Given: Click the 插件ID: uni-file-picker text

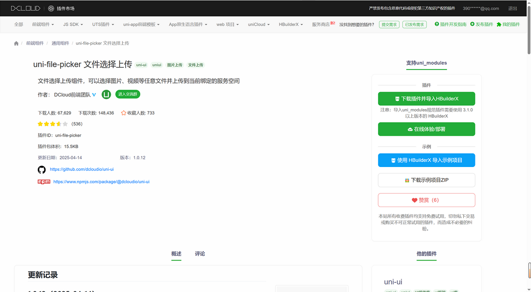Looking at the screenshot, I should click(x=59, y=135).
